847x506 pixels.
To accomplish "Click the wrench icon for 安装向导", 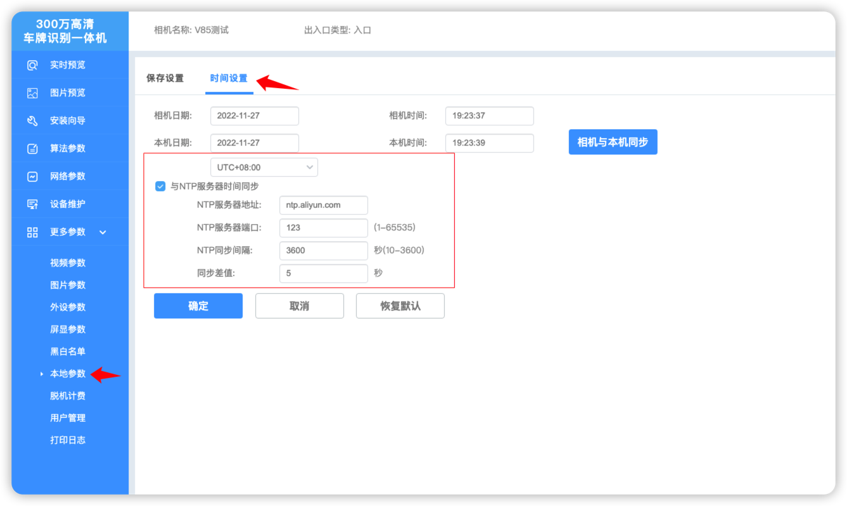I will [32, 121].
